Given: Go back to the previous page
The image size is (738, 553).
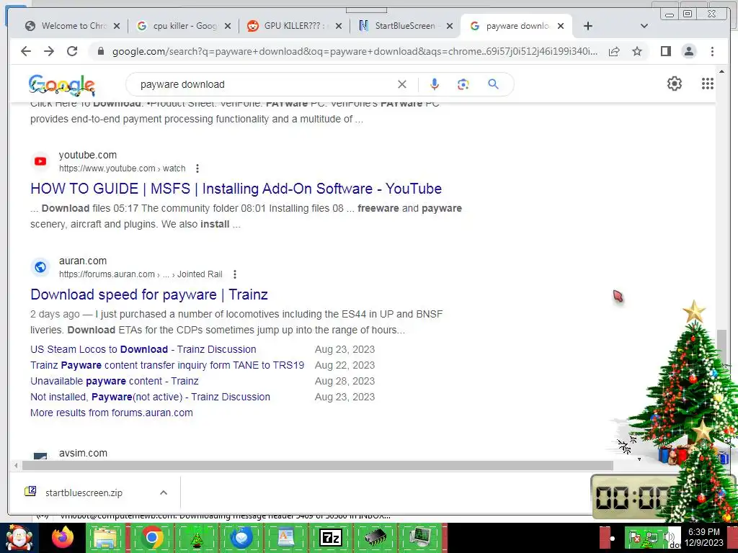Looking at the screenshot, I should [x=26, y=51].
